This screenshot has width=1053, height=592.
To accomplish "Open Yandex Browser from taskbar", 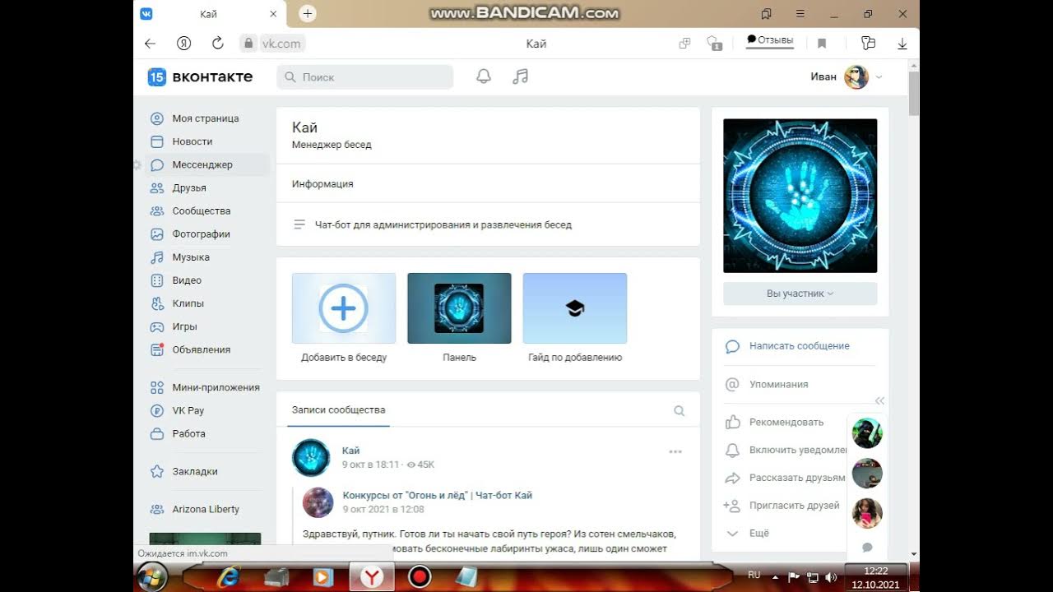I will click(x=372, y=577).
